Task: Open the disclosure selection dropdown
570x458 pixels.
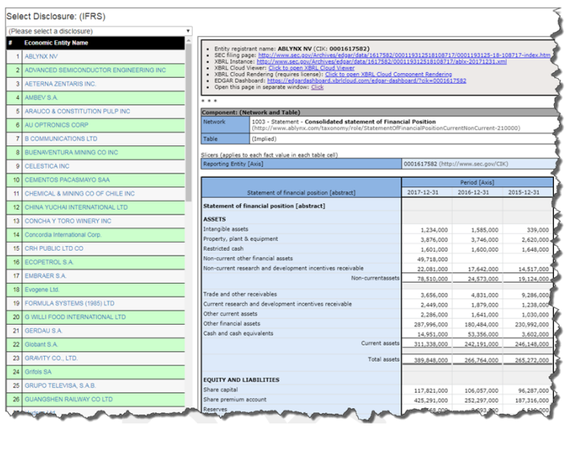Action: tap(99, 31)
